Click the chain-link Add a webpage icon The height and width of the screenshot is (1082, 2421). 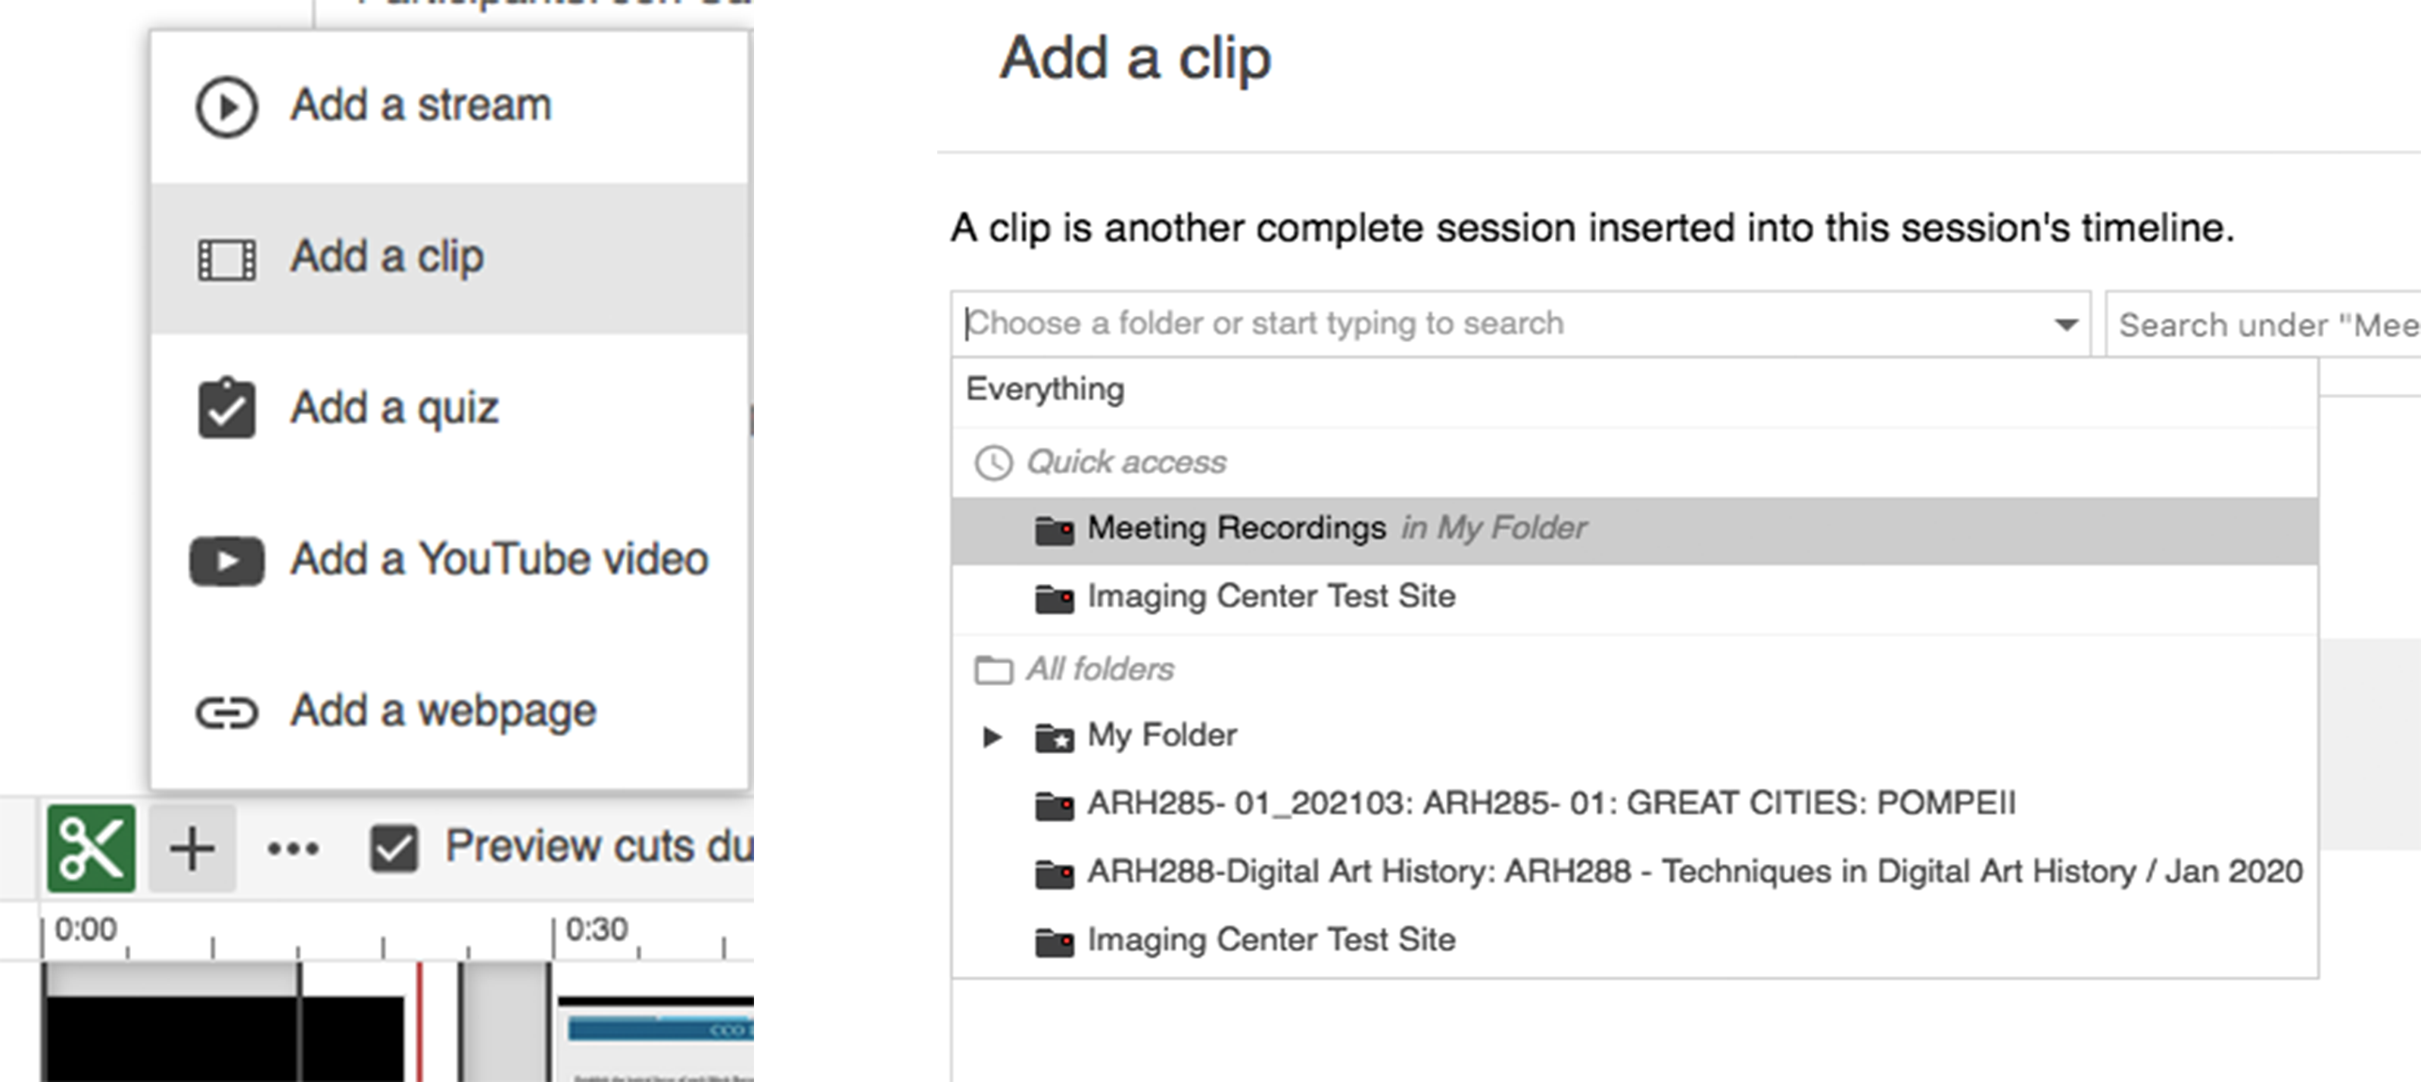226,712
